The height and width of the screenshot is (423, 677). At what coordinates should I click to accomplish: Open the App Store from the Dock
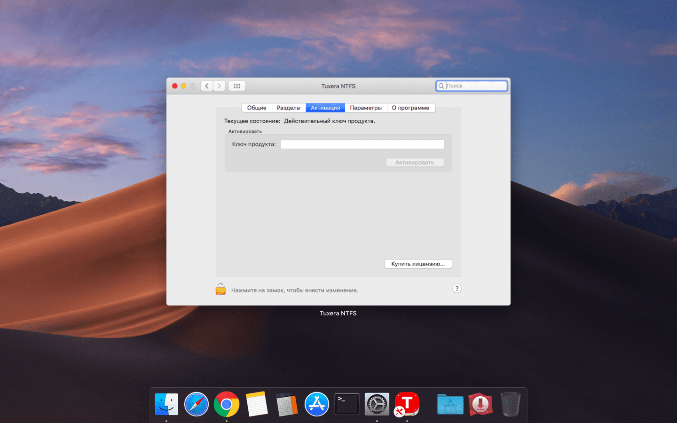(x=317, y=404)
